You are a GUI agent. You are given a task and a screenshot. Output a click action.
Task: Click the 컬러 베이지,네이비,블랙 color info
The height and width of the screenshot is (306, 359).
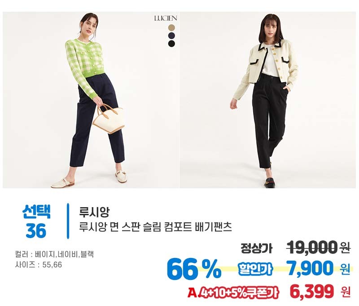coord(54,254)
